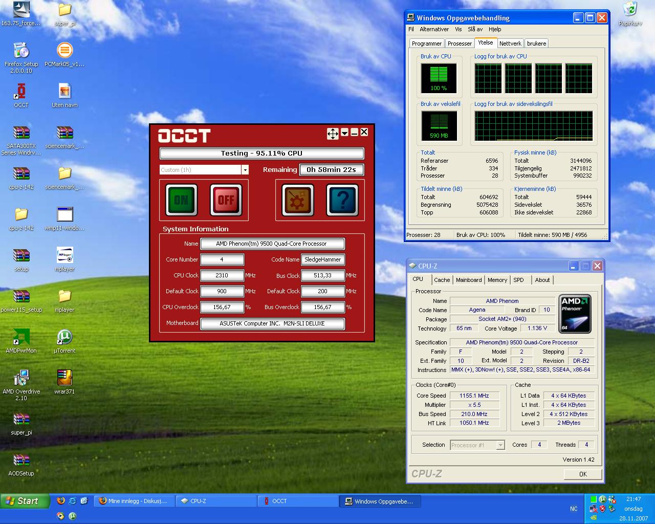Select the AMD Overdrive 2.10 desktop icon
Screen dimensions: 655x524
(x=21, y=385)
